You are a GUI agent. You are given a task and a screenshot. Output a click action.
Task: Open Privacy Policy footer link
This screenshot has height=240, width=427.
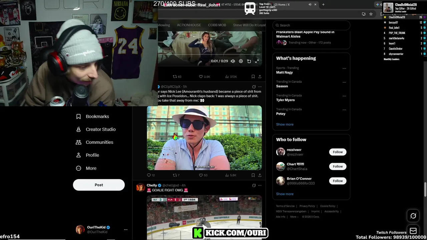pos(307,206)
